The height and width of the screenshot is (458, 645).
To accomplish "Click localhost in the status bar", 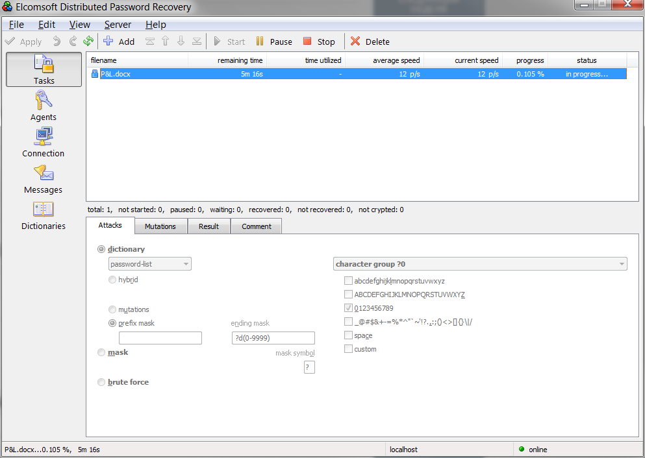I will (x=403, y=450).
